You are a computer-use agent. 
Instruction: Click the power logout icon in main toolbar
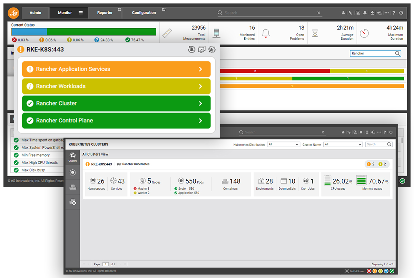[x=401, y=13]
